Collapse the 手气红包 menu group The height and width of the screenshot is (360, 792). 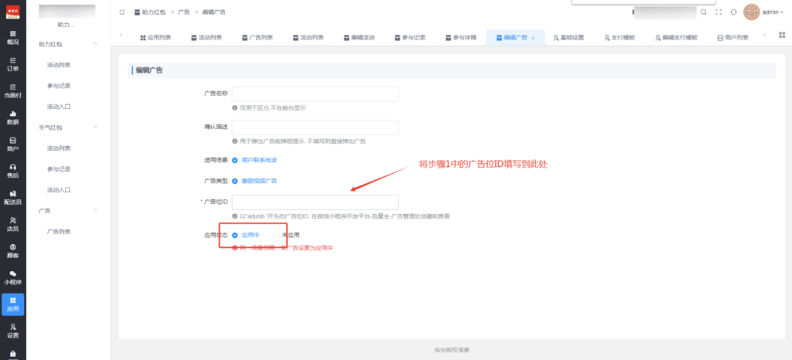click(x=95, y=127)
